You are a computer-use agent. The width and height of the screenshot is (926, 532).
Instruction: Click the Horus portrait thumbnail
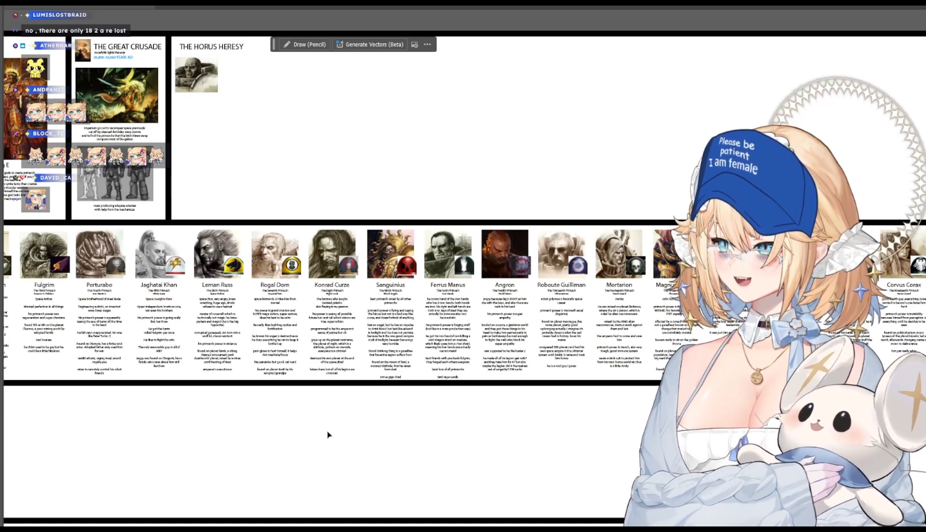196,75
